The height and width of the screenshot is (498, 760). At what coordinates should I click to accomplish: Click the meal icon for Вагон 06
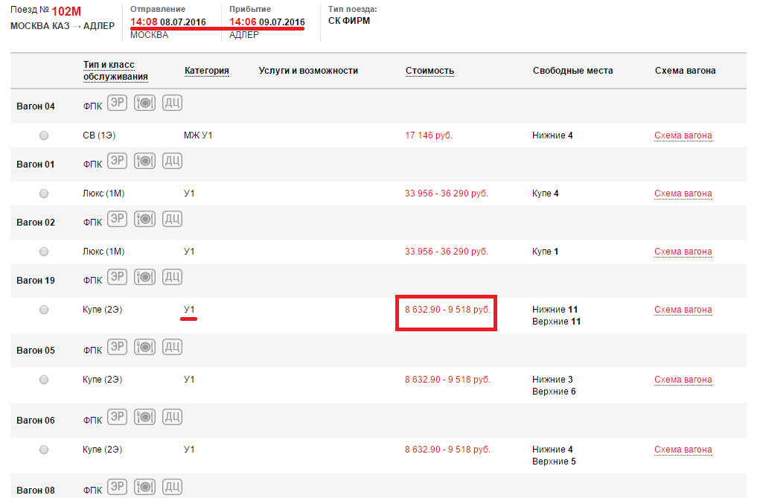pos(144,418)
